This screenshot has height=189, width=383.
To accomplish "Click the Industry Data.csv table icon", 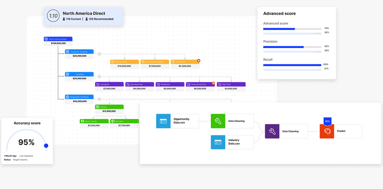I will (x=218, y=142).
